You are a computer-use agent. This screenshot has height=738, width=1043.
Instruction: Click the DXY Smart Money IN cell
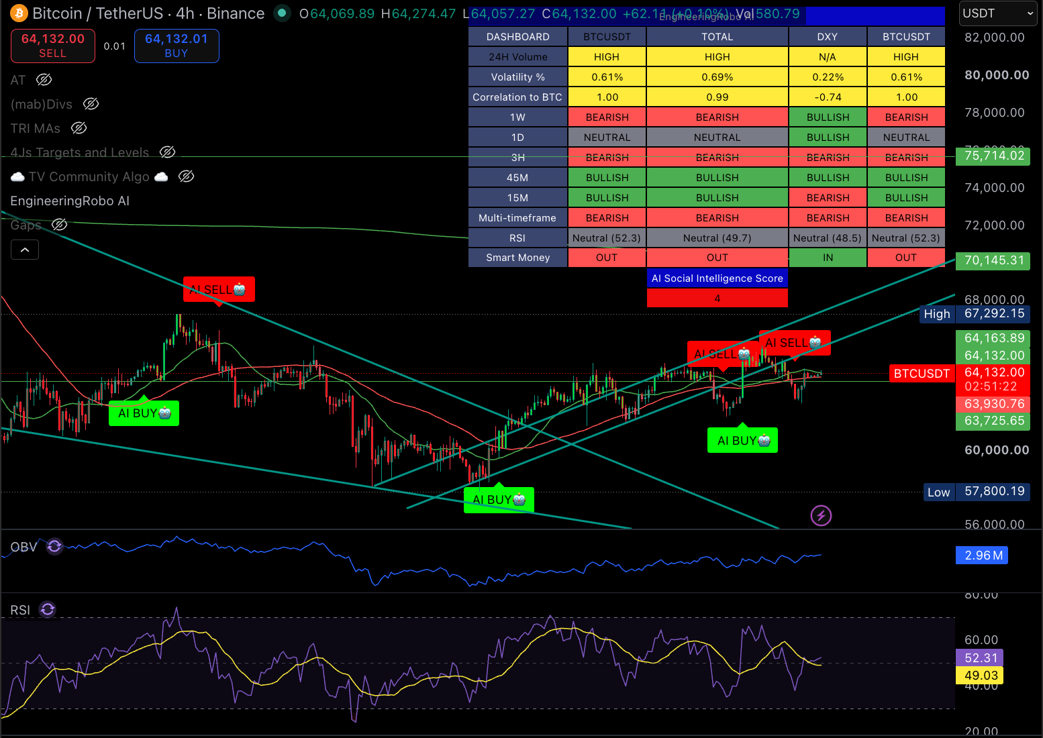[828, 258]
